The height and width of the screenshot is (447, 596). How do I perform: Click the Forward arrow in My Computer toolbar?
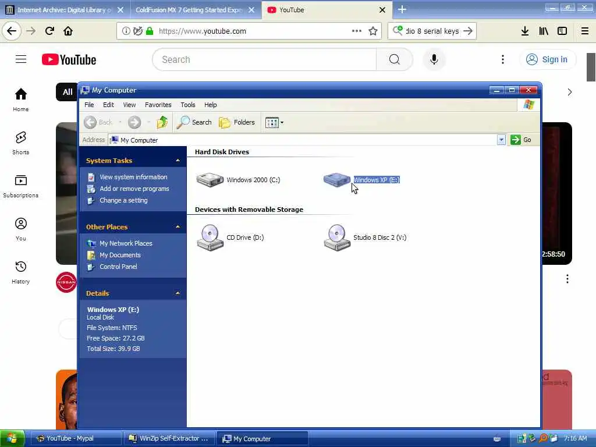click(x=134, y=122)
